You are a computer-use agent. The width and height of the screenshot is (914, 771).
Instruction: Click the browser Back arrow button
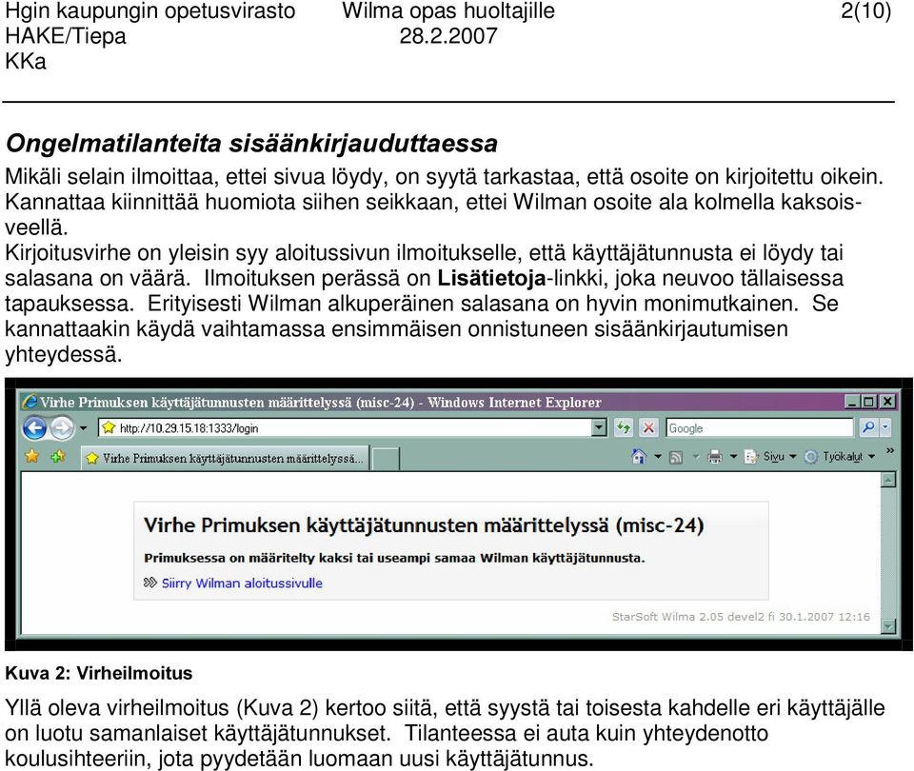point(34,428)
